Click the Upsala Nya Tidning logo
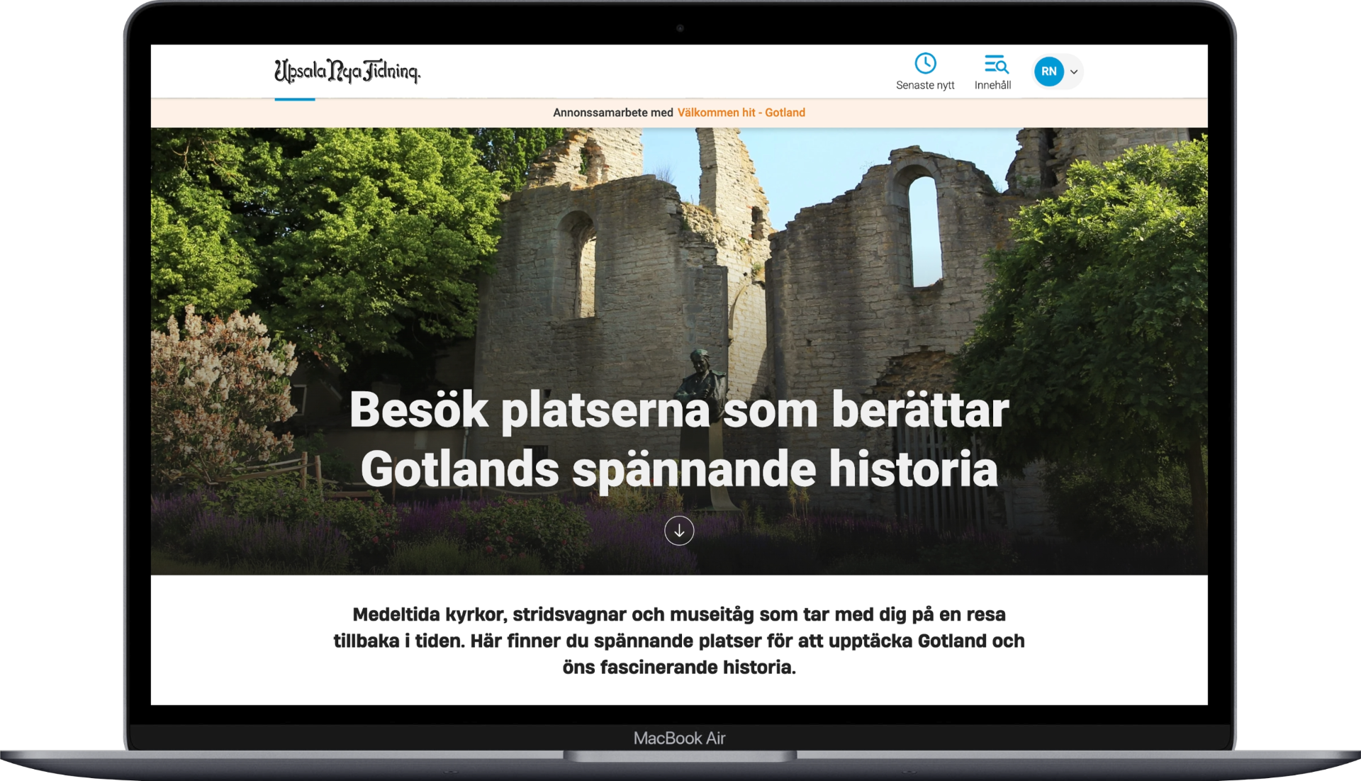The width and height of the screenshot is (1361, 781). coord(347,72)
